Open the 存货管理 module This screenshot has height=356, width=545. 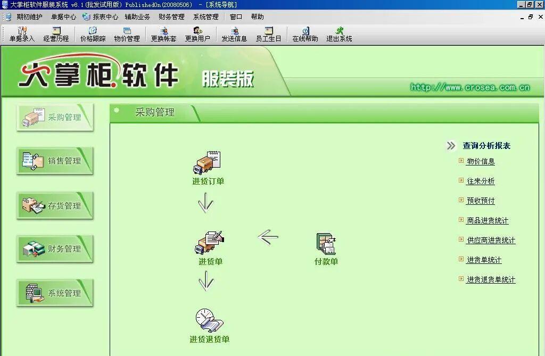pyautogui.click(x=56, y=205)
